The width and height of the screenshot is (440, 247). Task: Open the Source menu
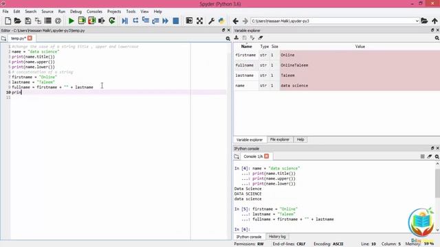(x=47, y=12)
